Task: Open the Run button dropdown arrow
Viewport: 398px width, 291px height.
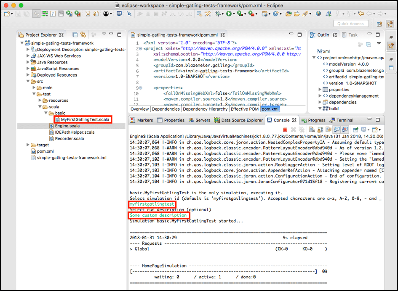Action: [x=233, y=14]
